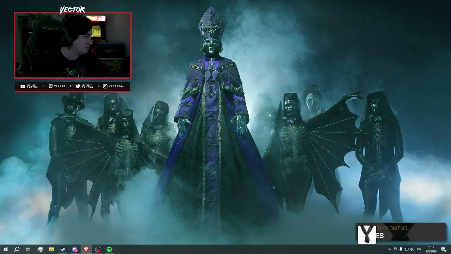451x254 pixels.
Task: Click the Meet Now camera tray icon
Action: pyautogui.click(x=395, y=249)
